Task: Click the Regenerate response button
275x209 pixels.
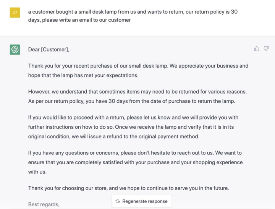Action: pyautogui.click(x=142, y=201)
